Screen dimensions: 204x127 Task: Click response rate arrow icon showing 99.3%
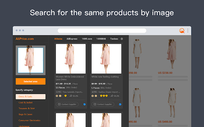click(112, 96)
